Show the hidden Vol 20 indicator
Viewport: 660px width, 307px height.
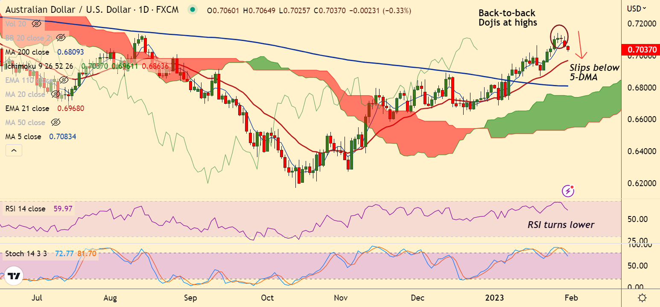(x=37, y=24)
